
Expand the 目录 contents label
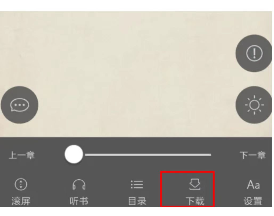coord(137,201)
